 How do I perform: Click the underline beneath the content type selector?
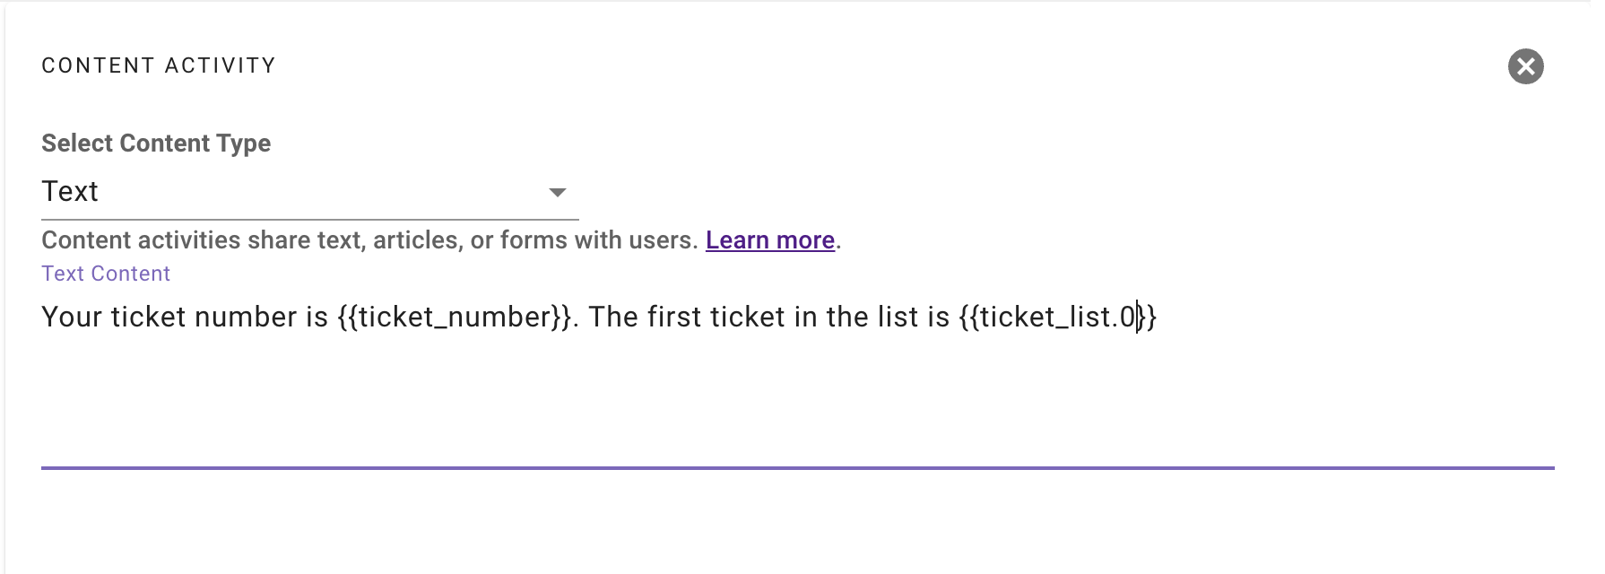click(310, 219)
